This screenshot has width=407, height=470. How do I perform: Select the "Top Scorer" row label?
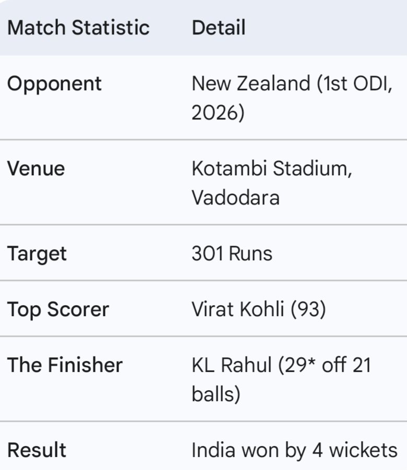point(58,310)
